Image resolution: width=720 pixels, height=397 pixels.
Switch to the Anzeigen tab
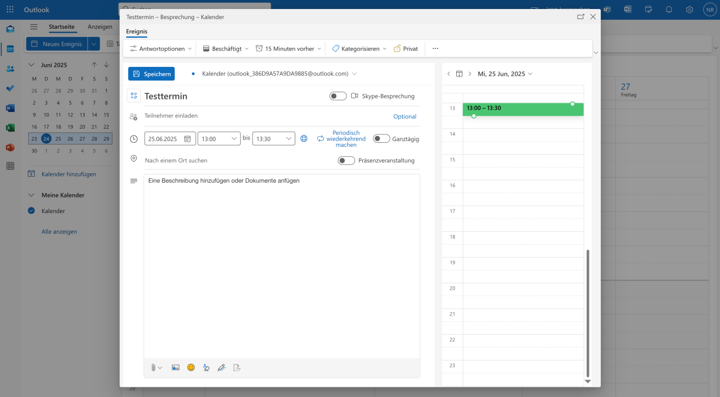tap(100, 27)
